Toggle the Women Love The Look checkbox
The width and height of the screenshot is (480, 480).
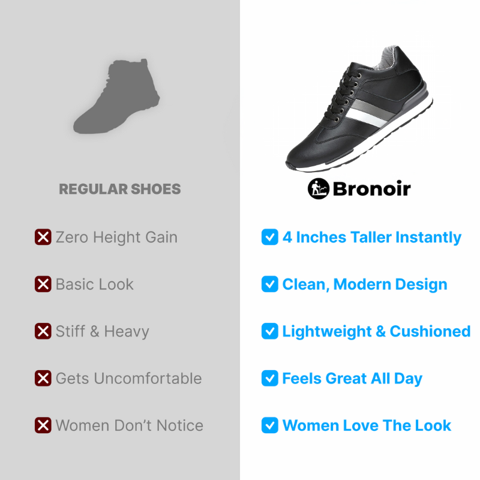pos(269,425)
